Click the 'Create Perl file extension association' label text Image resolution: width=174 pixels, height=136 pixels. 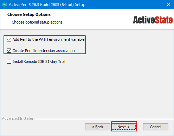[44, 51]
